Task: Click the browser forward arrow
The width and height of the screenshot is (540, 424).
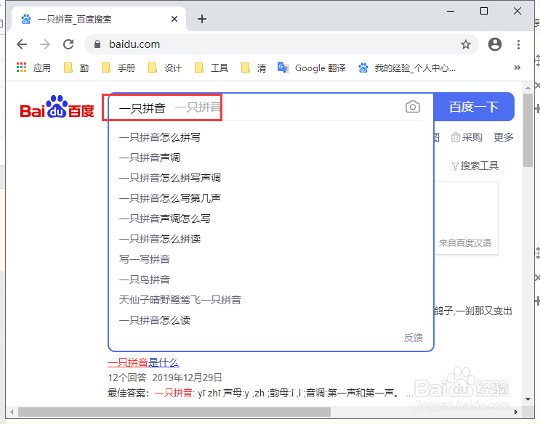Action: point(45,44)
